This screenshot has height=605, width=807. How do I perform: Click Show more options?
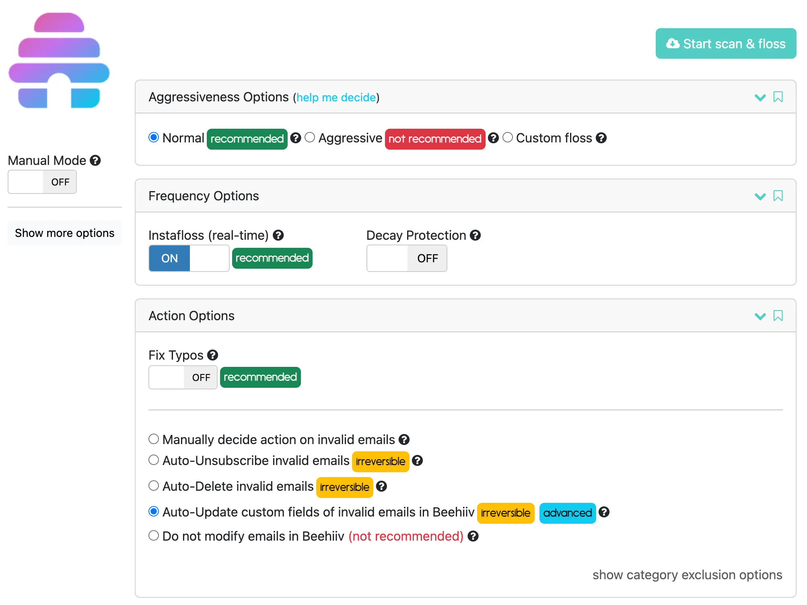(65, 233)
